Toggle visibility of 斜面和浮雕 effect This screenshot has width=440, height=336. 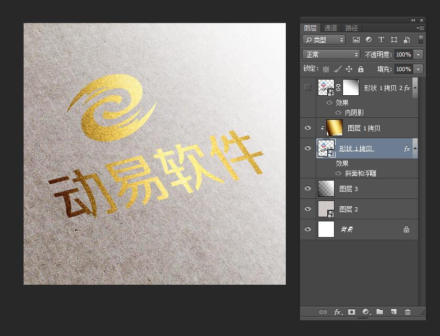coord(338,173)
